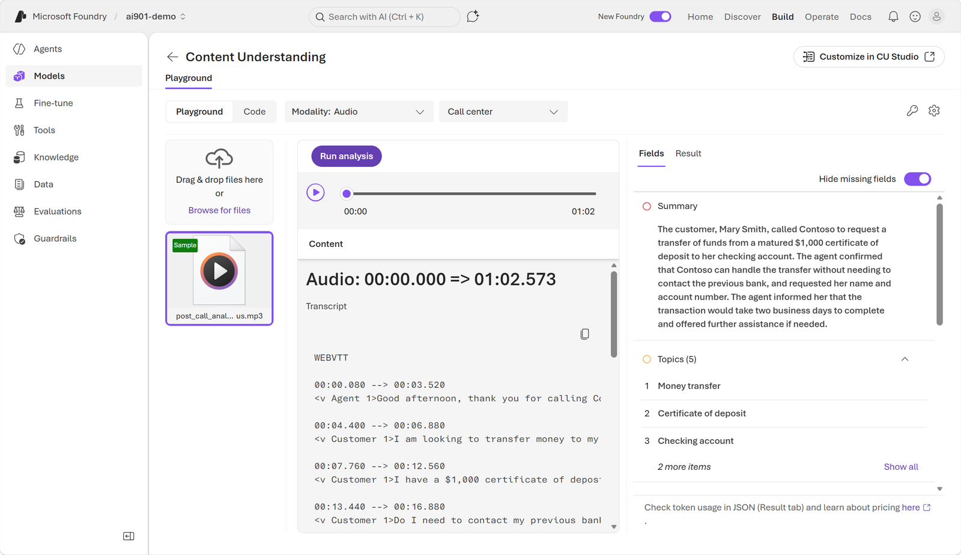Click Docs in top navigation
The width and height of the screenshot is (961, 555).
860,17
